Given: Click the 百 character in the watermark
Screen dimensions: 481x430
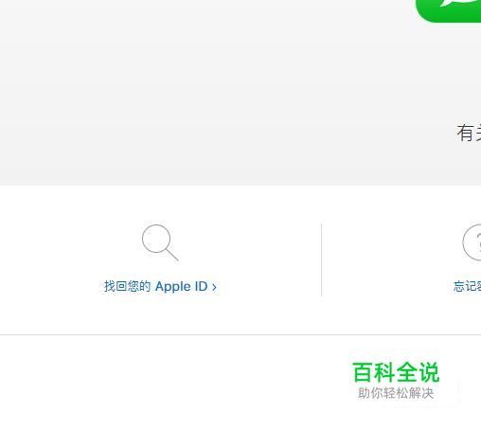Looking at the screenshot, I should (x=363, y=372).
